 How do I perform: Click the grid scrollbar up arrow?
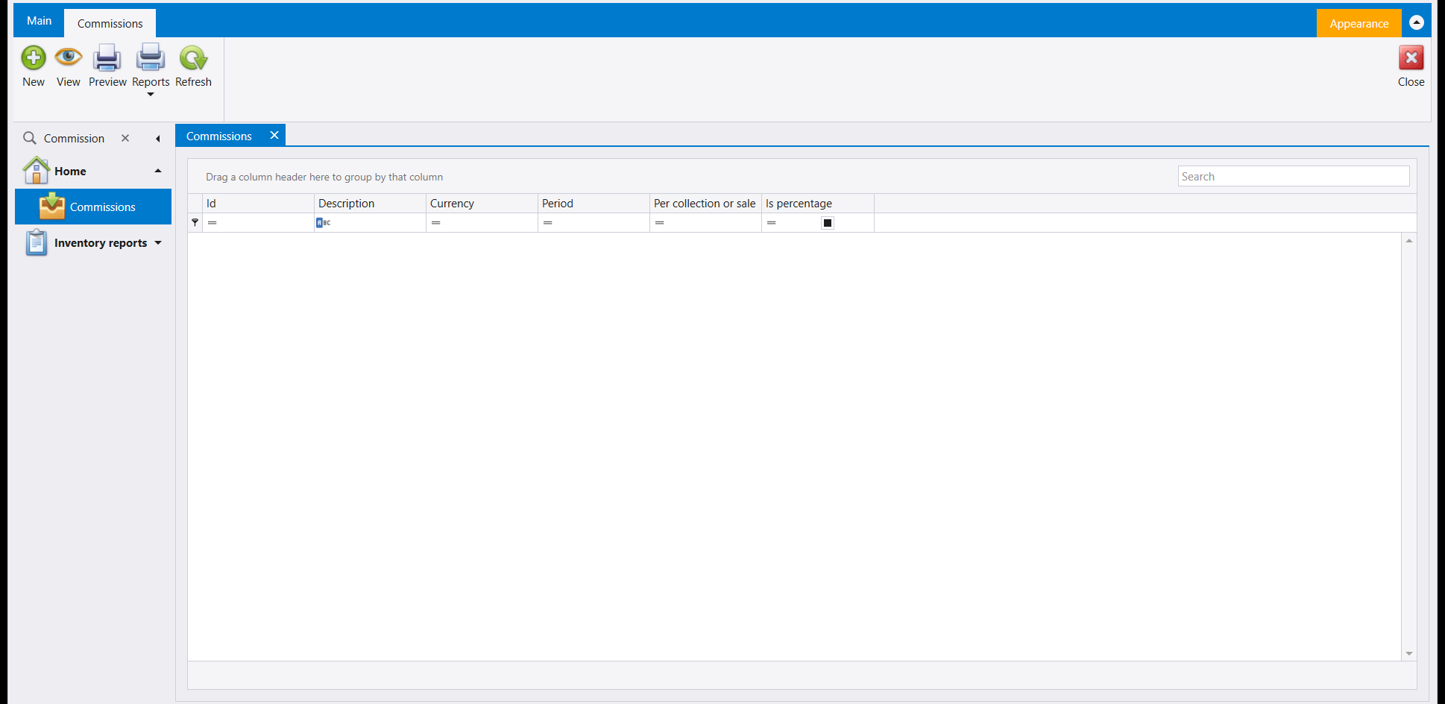tap(1409, 241)
